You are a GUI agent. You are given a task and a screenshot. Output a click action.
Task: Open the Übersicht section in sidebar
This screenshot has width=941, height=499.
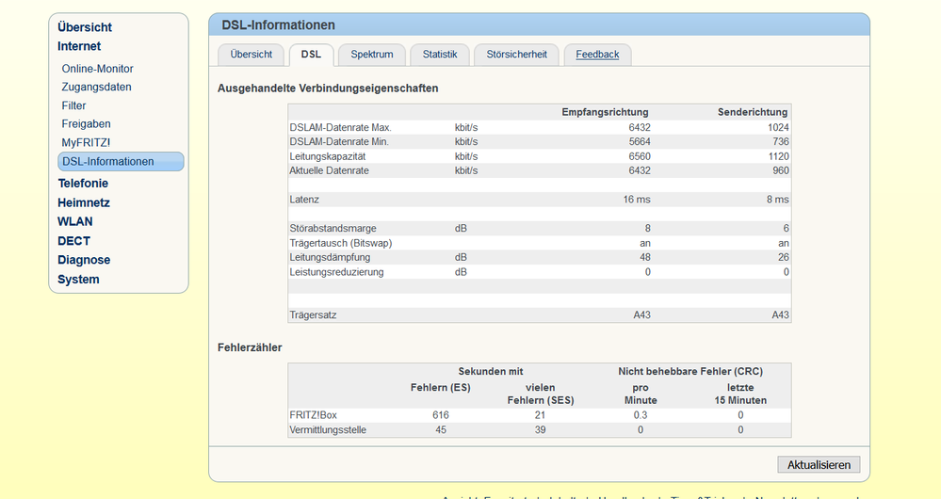(x=84, y=27)
